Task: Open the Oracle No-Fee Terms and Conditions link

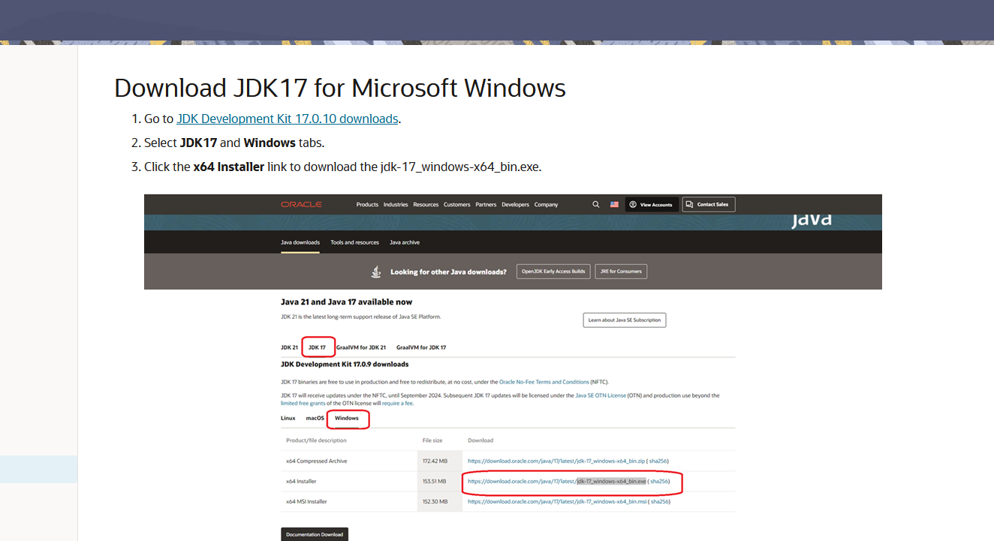Action: pyautogui.click(x=544, y=382)
